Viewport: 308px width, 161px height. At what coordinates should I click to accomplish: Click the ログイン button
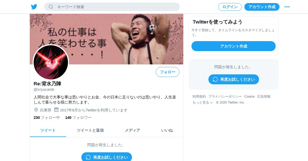point(230,7)
